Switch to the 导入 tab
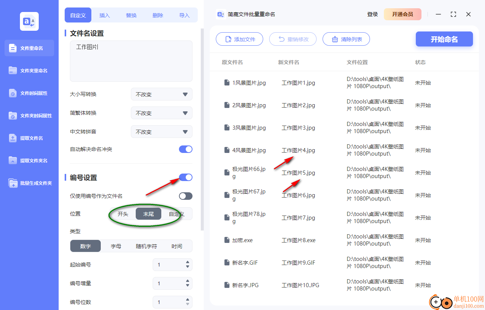The image size is (485, 310). click(184, 15)
